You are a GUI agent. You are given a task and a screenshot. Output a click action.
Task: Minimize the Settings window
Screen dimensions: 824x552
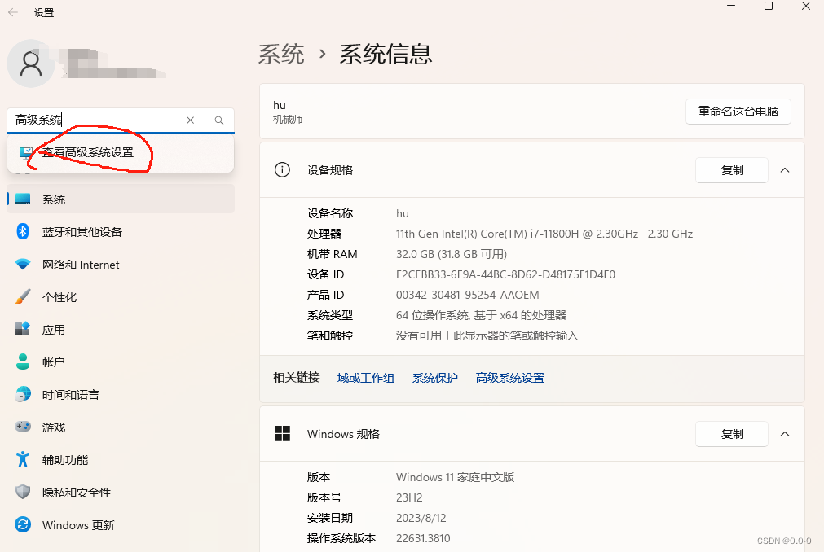coord(731,6)
